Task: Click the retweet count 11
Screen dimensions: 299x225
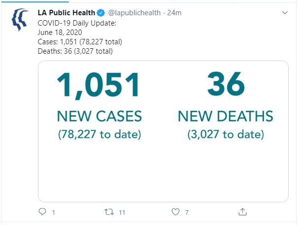Action: pyautogui.click(x=122, y=212)
